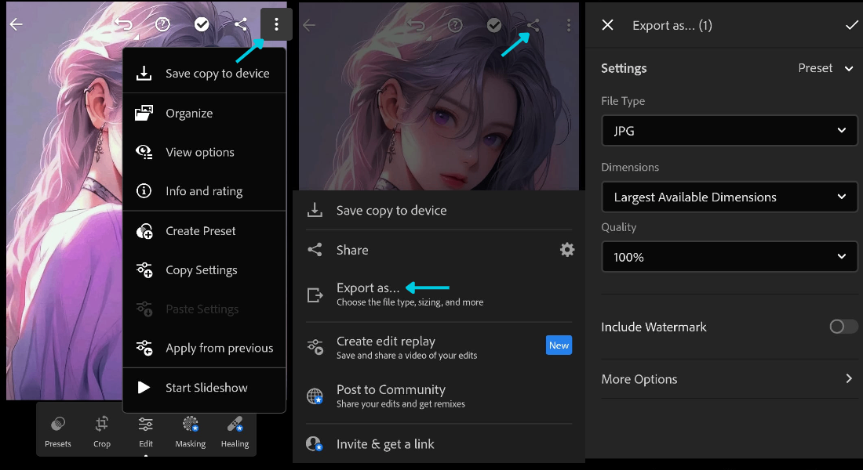Tap the dimmed checkmark icon on the middle screen

494,25
